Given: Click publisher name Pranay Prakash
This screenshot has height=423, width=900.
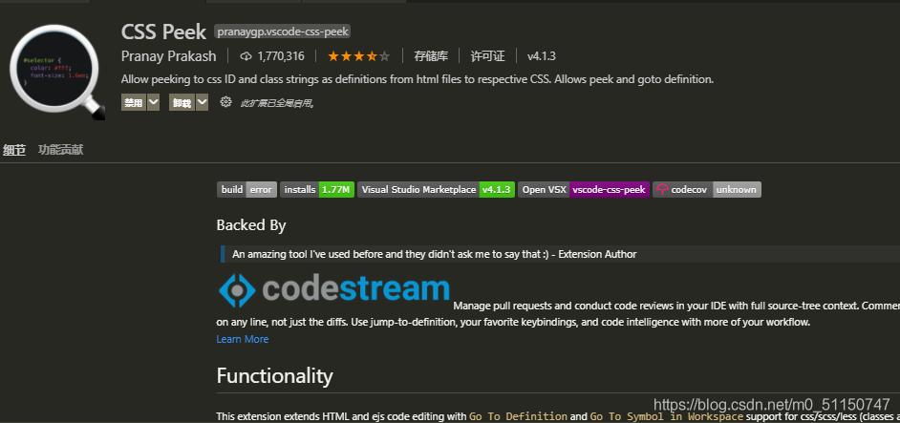Looking at the screenshot, I should click(169, 56).
